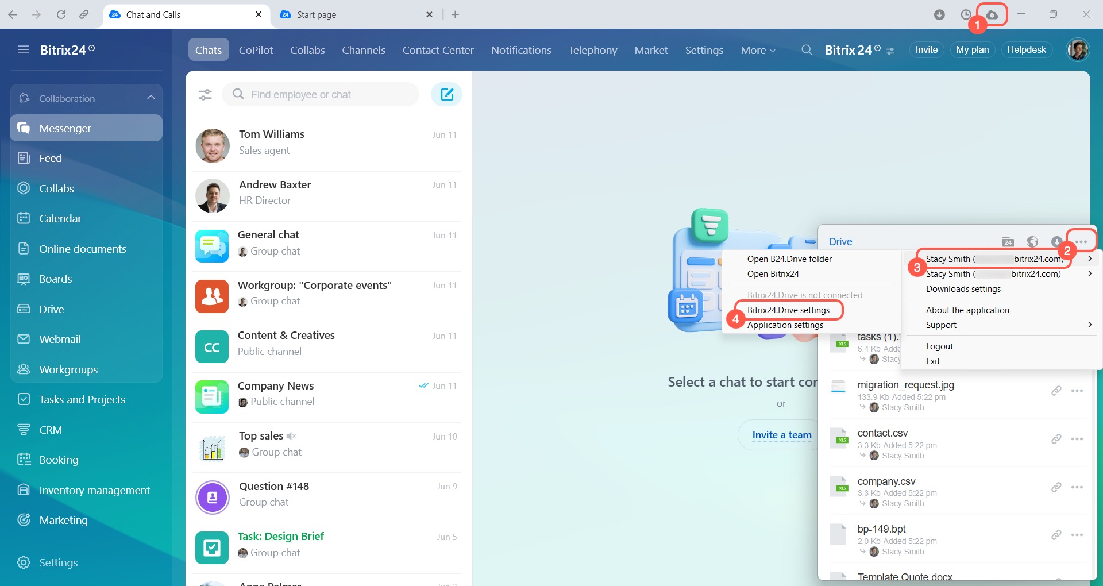The image size is (1103, 586).
Task: Click the Bitrix24 Drive cloud icon in title bar
Action: point(992,14)
